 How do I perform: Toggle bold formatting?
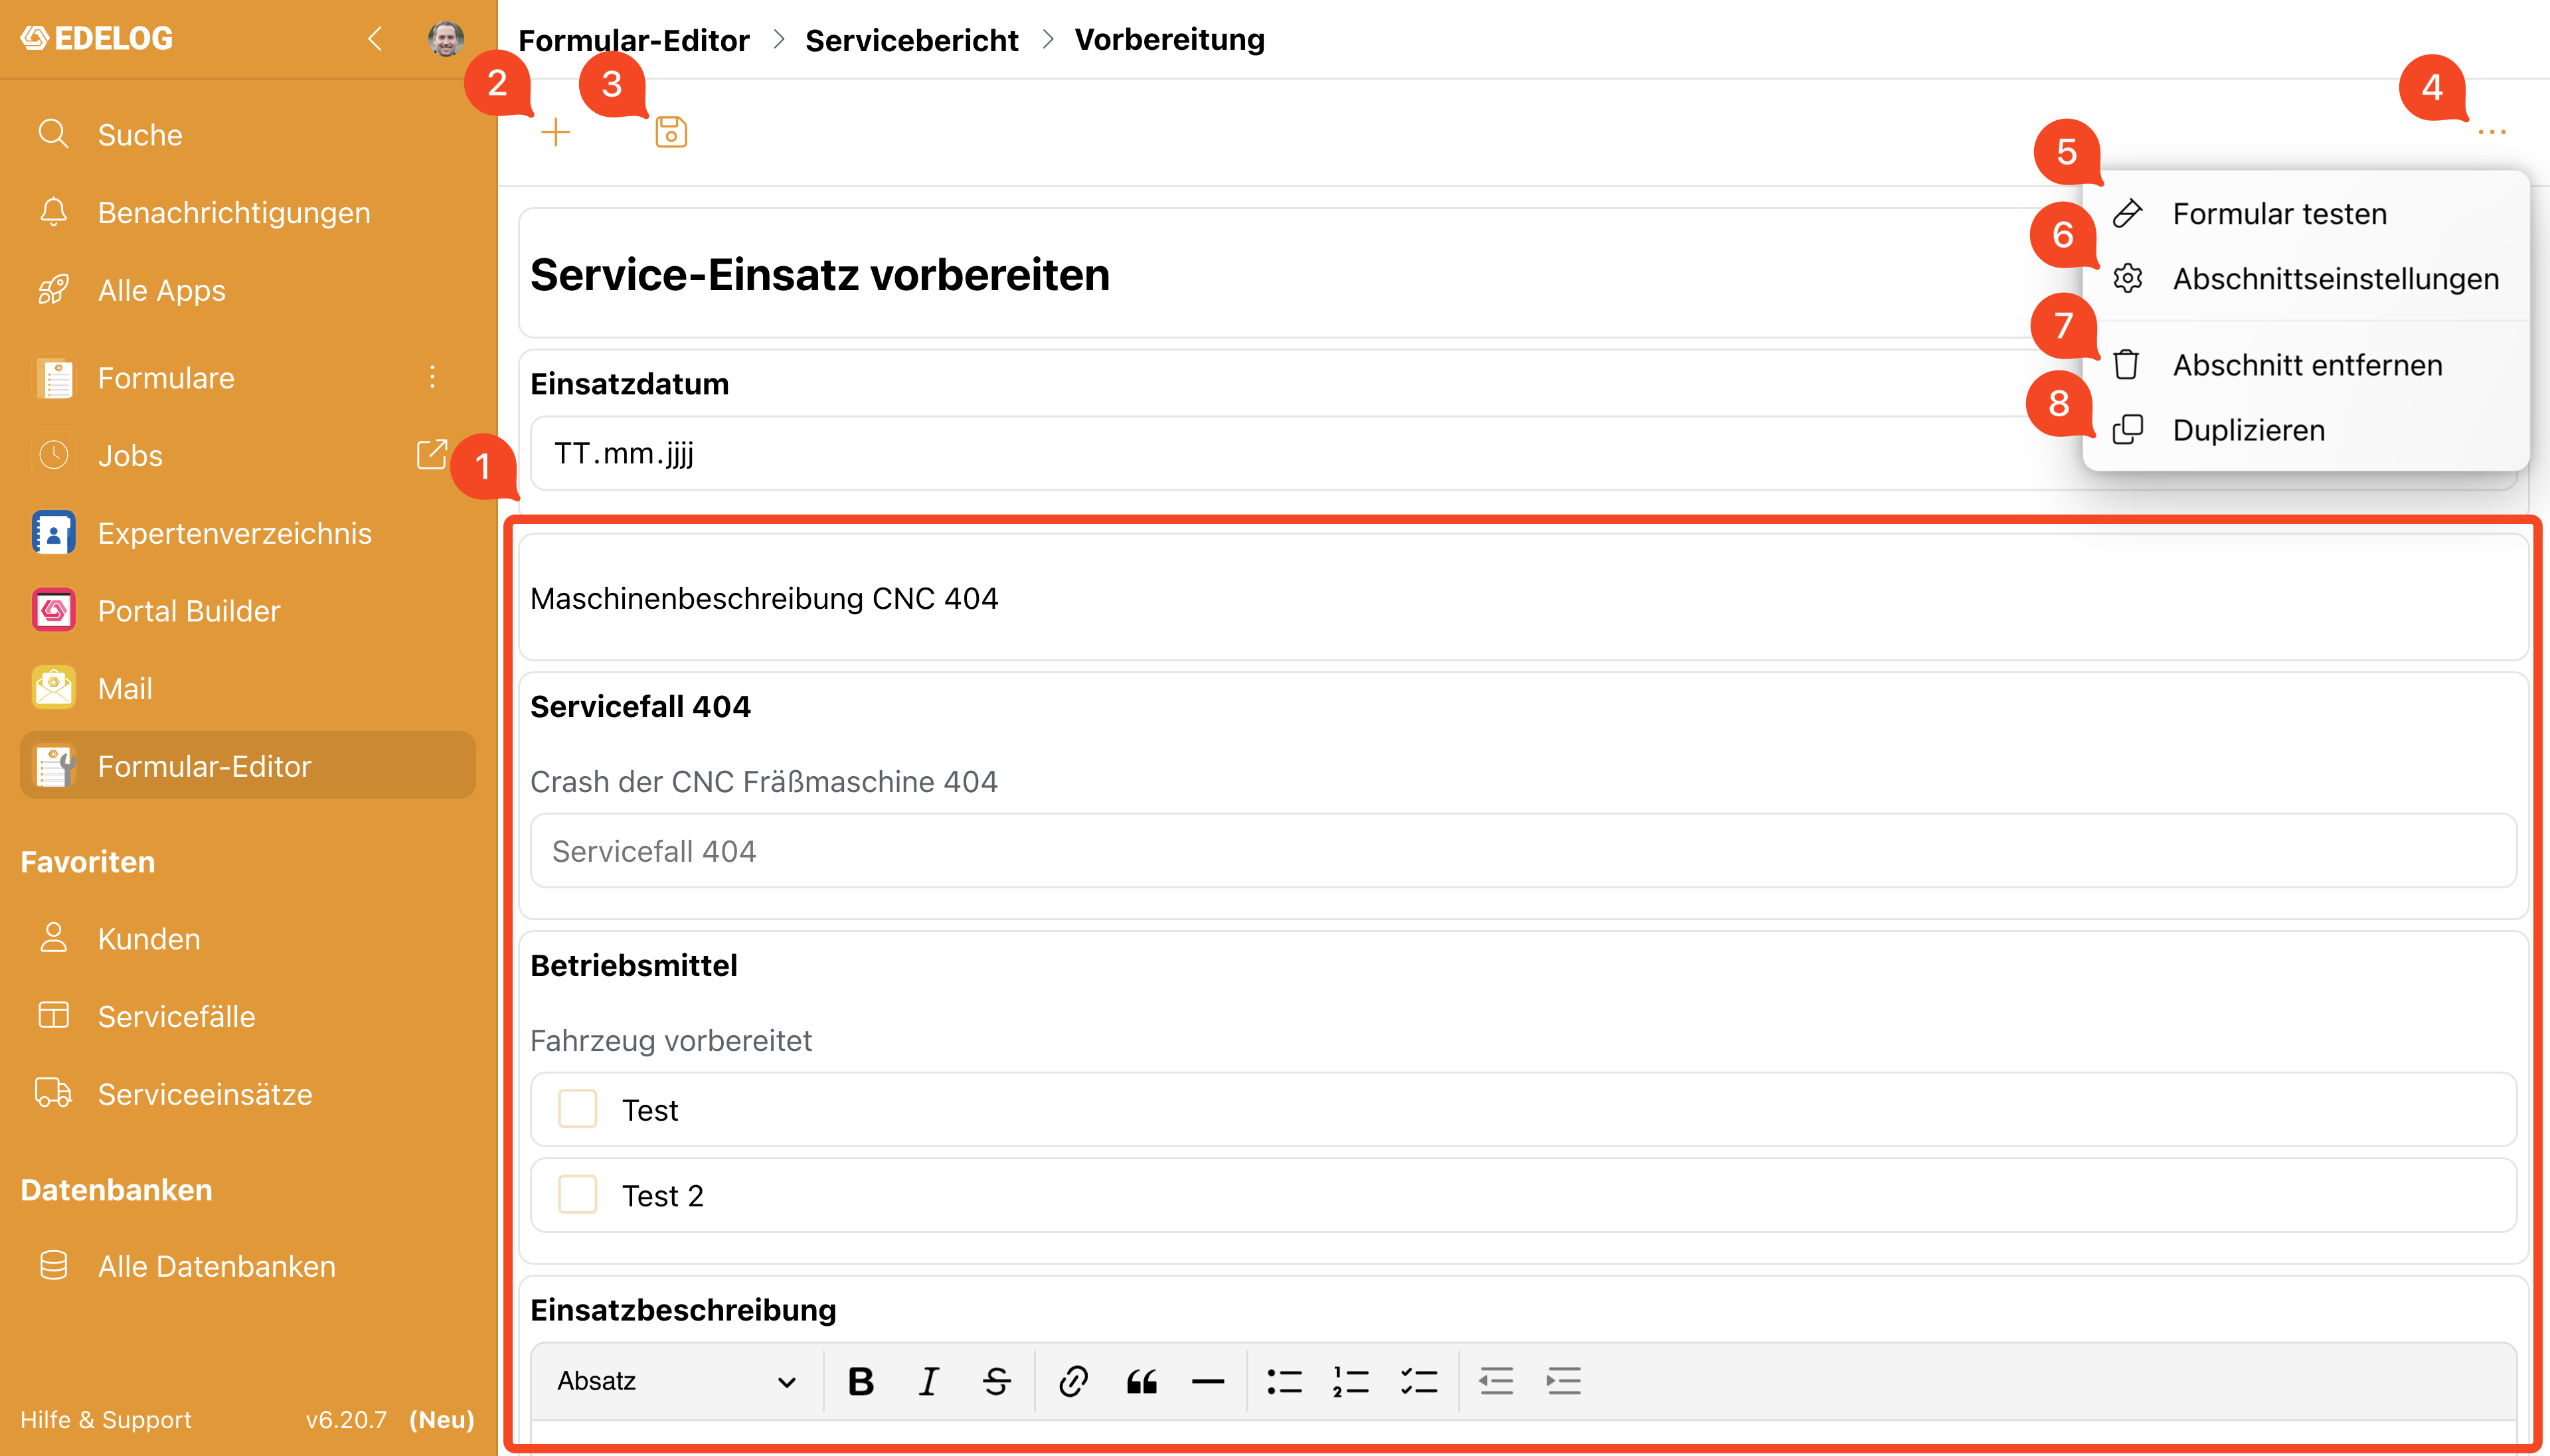861,1381
